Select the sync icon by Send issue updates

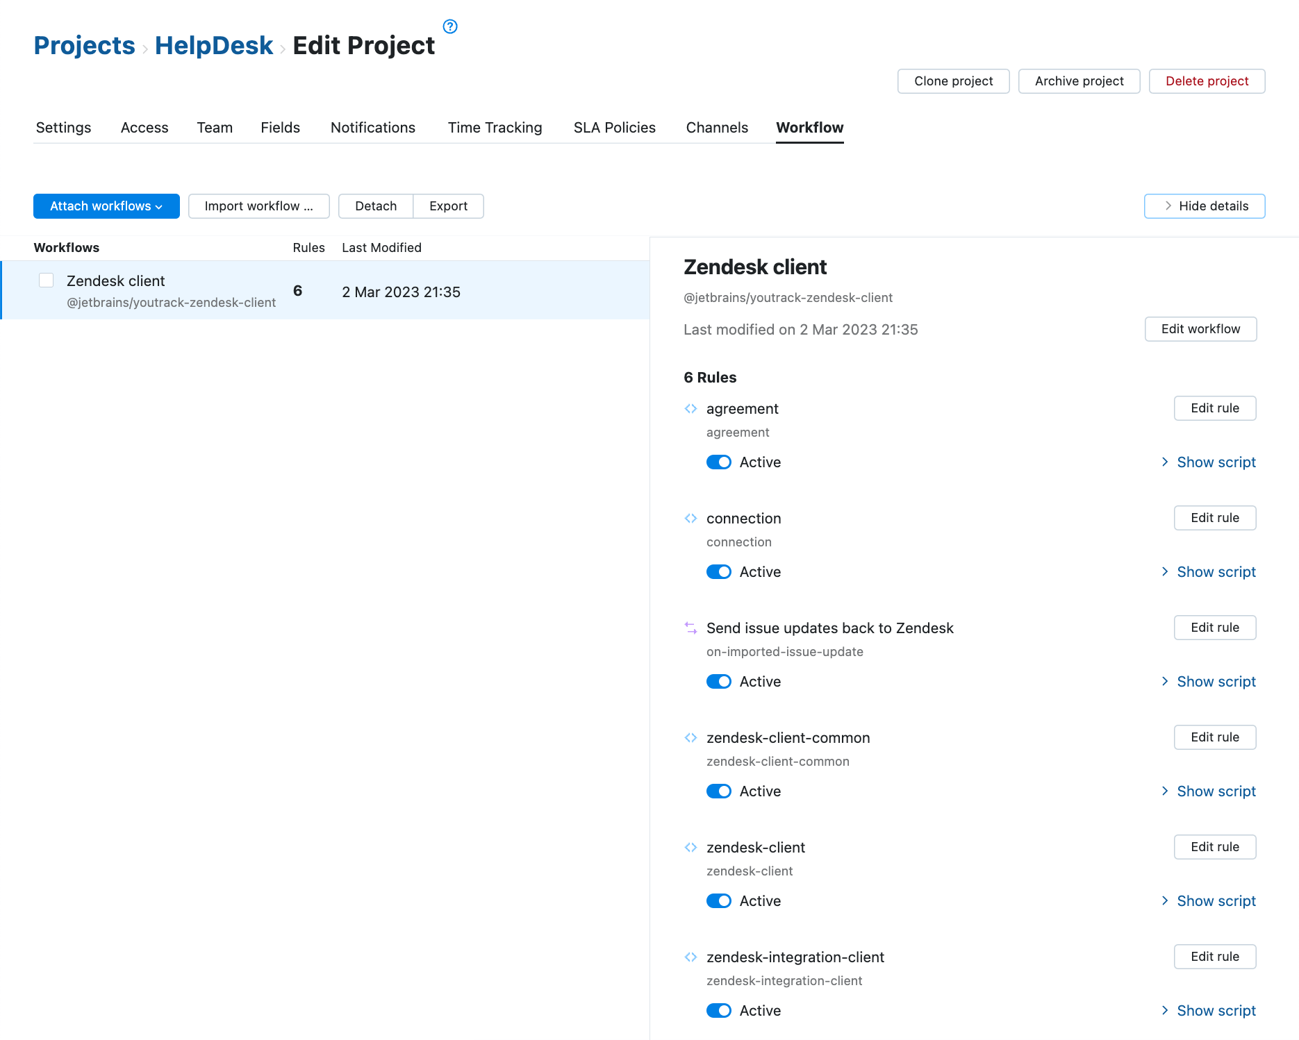tap(690, 628)
